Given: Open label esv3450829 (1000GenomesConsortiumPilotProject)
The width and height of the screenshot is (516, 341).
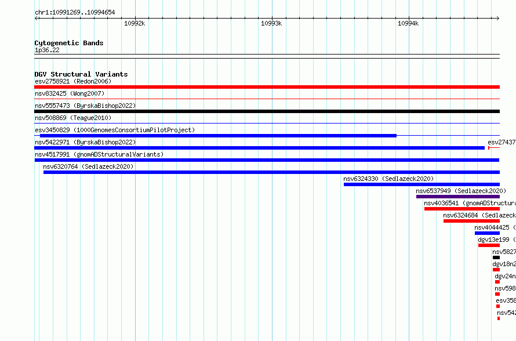Looking at the screenshot, I should point(115,130).
